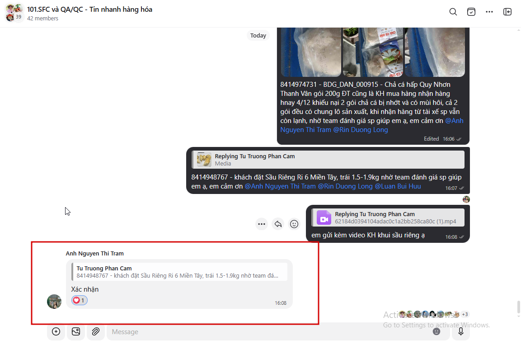Click the durian Media reply thumbnail

204,160
